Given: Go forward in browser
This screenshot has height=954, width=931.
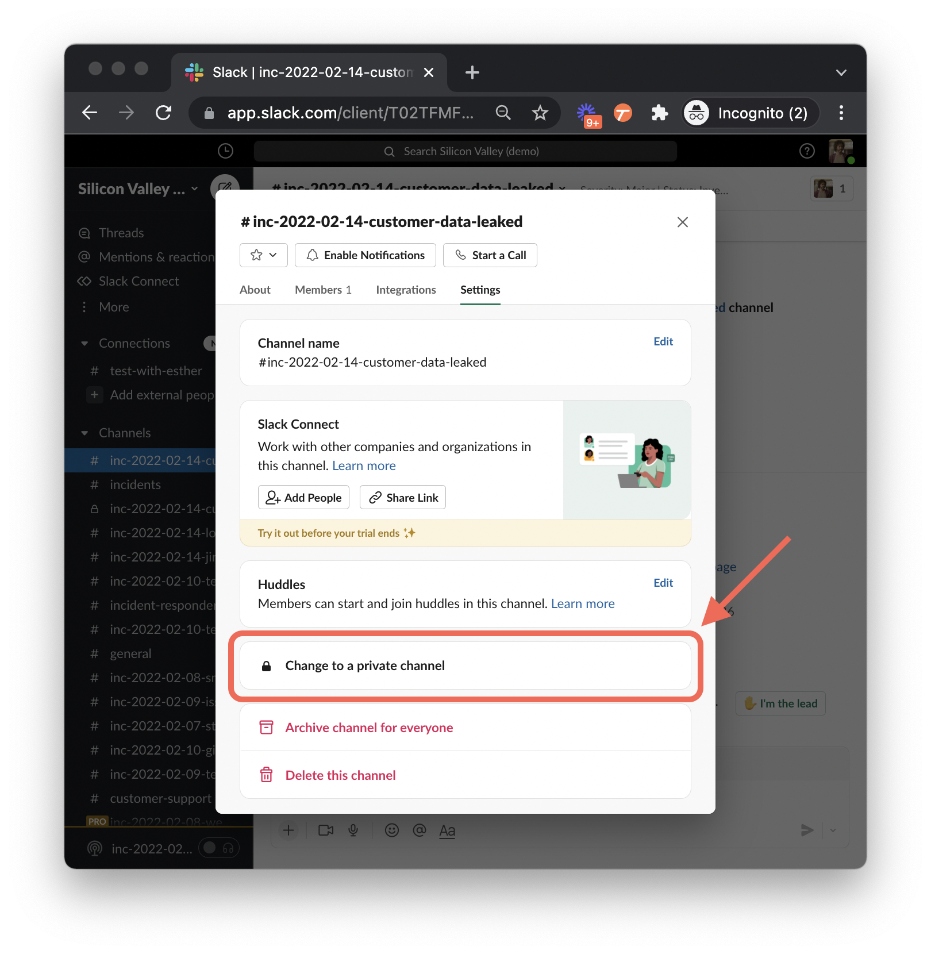Looking at the screenshot, I should pos(126,113).
